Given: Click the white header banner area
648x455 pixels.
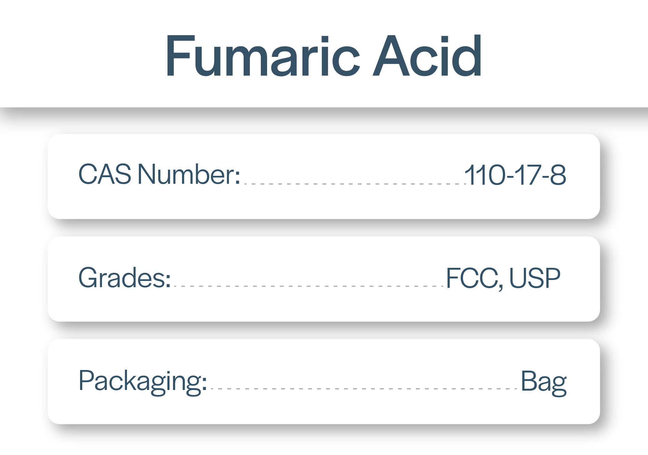Looking at the screenshot, I should click(324, 54).
